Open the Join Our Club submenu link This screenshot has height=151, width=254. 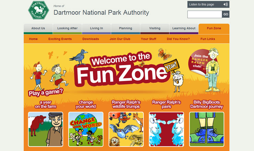[x=120, y=39]
